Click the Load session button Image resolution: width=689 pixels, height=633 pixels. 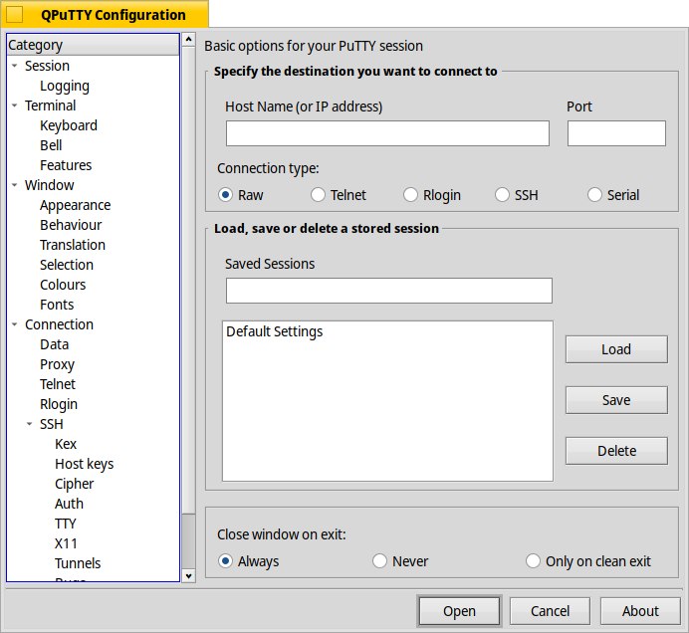tap(616, 349)
